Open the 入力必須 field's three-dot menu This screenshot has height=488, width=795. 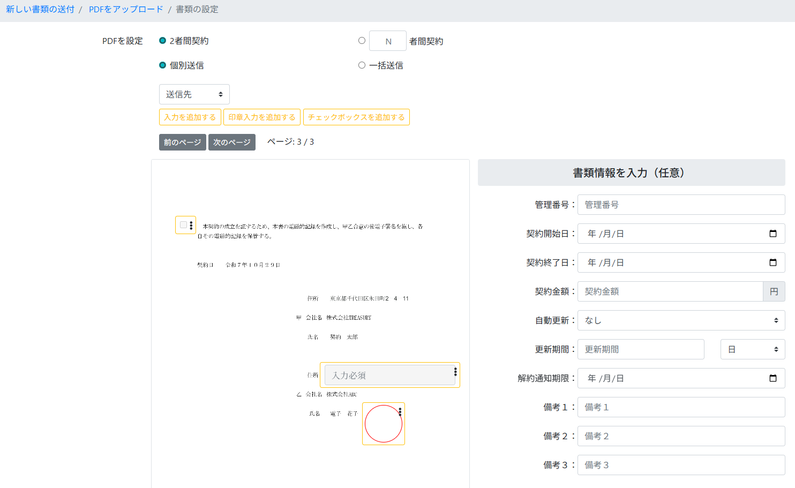click(x=455, y=372)
